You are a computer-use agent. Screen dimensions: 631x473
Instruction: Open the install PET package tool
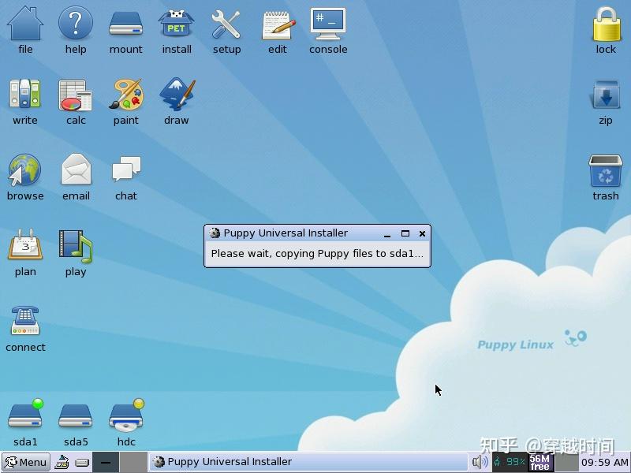[176, 25]
